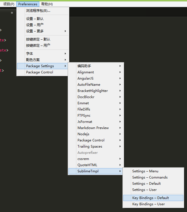Viewport: 187px width, 212px height.
Task: Select Package Control in Preferences menu
Action: (42, 72)
